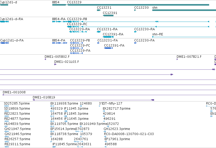Click transcript BBS4-RA
This screenshot has width=216, height=148.
pos(59,22)
